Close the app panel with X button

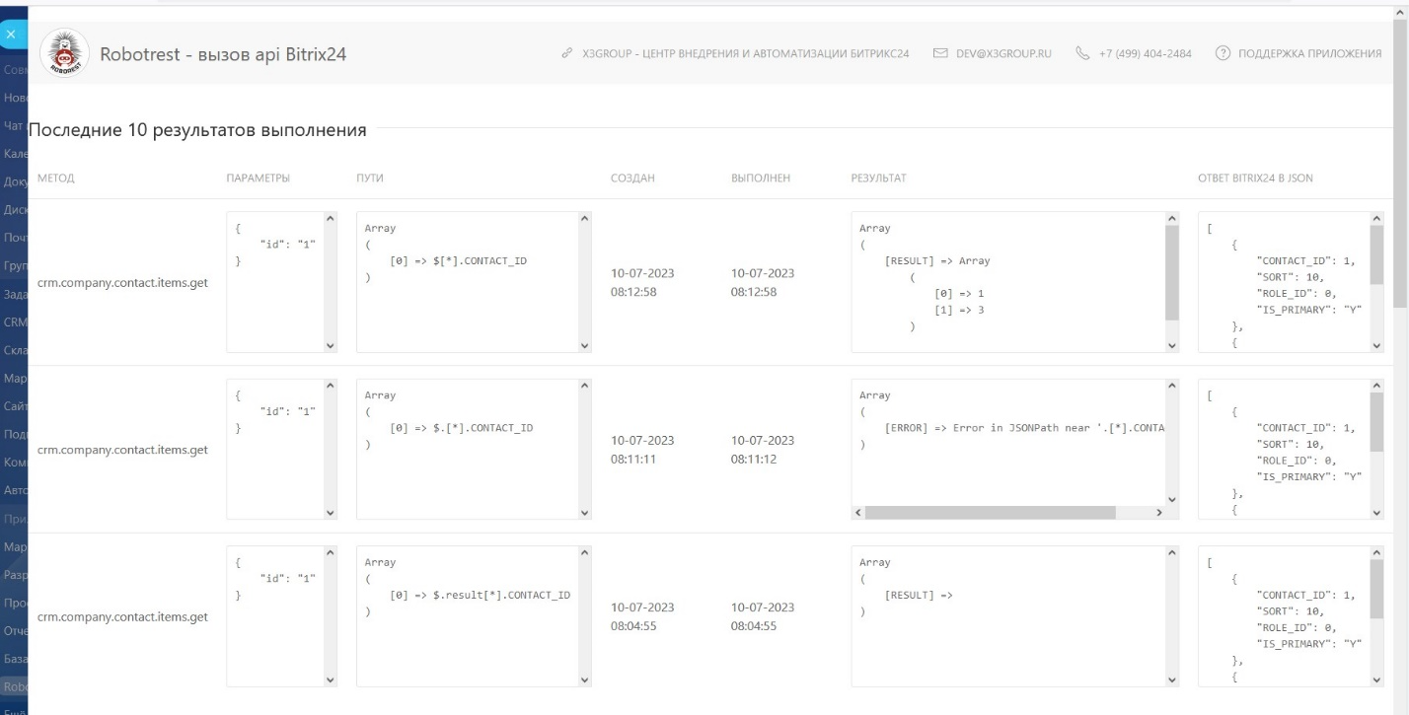point(11,35)
